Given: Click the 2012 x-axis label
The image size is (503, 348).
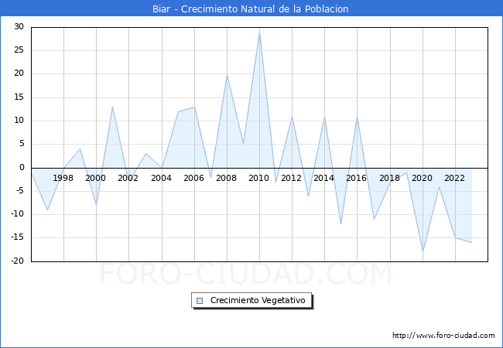Looking at the screenshot, I should coord(291,178).
